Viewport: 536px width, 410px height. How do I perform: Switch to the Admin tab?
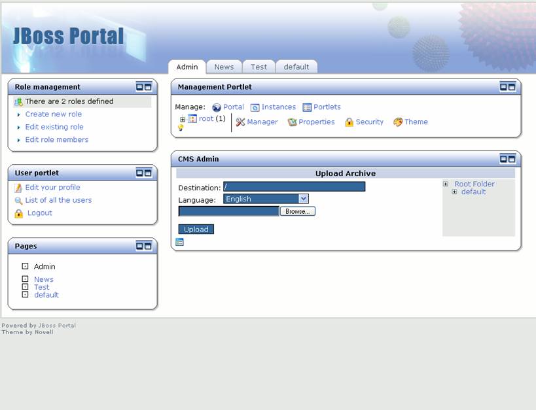187,67
